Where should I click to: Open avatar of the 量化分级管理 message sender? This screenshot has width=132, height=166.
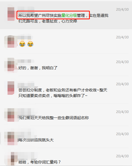11,14
